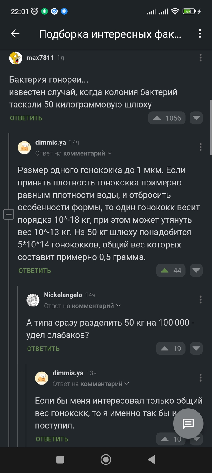Open max7811's avatar profile picture
212x473 pixels.
coord(15,58)
